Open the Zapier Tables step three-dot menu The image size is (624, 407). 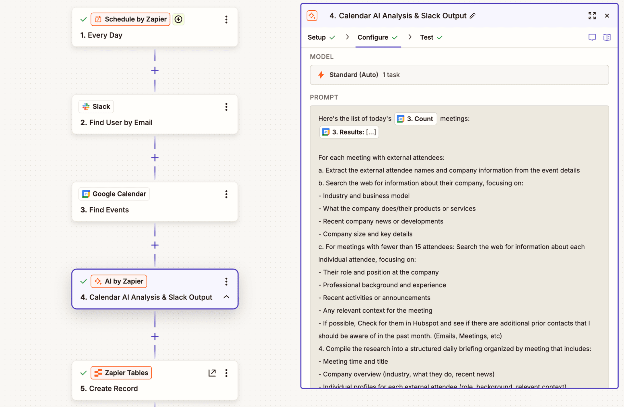[226, 373]
